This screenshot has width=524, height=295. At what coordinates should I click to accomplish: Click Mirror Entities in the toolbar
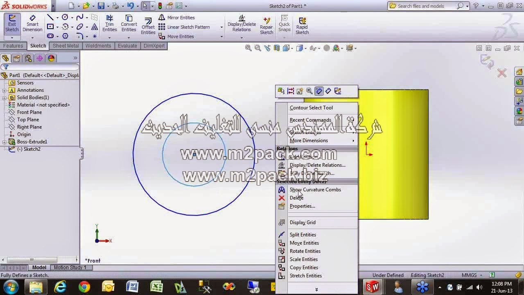point(176,18)
